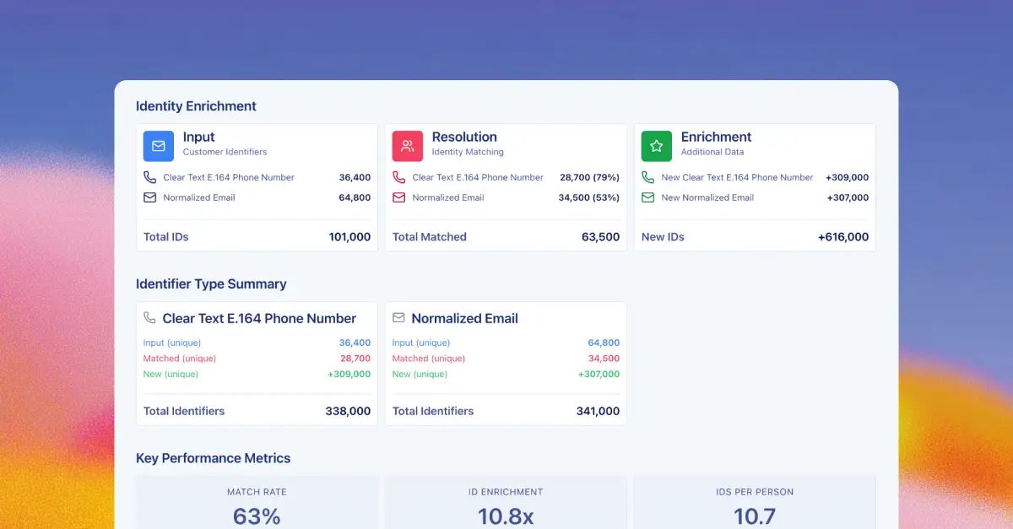Image resolution: width=1013 pixels, height=529 pixels.
Task: Select the "34,500 (53%)" matched email value
Action: [x=589, y=197]
